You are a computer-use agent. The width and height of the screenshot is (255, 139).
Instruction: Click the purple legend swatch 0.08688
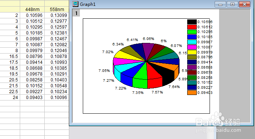(x=192, y=67)
